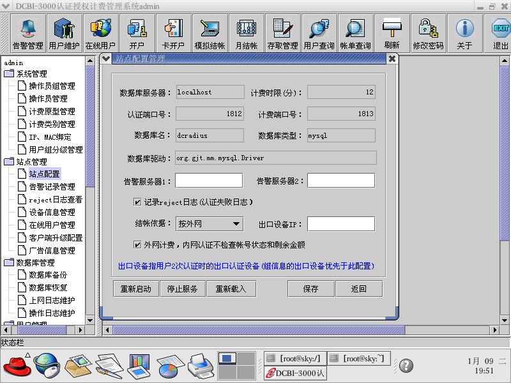Screen dimensions: 511x383
Task: Collapse the 站点管理 folder
Action: point(9,161)
